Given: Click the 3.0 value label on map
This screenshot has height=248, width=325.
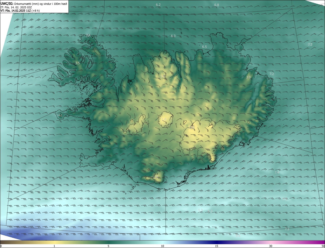Looking at the screenshot, I should 249,77.
